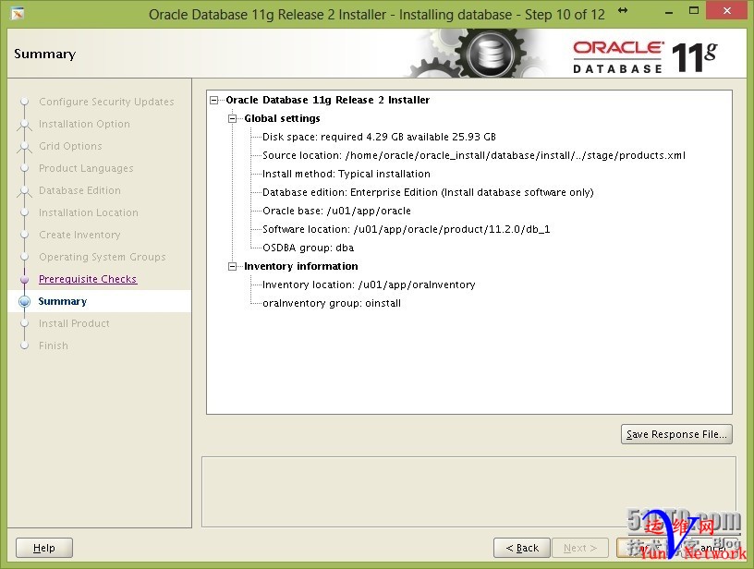This screenshot has height=569, width=754.
Task: Select 'Disk space: required 4.29 GB' row
Action: click(379, 137)
